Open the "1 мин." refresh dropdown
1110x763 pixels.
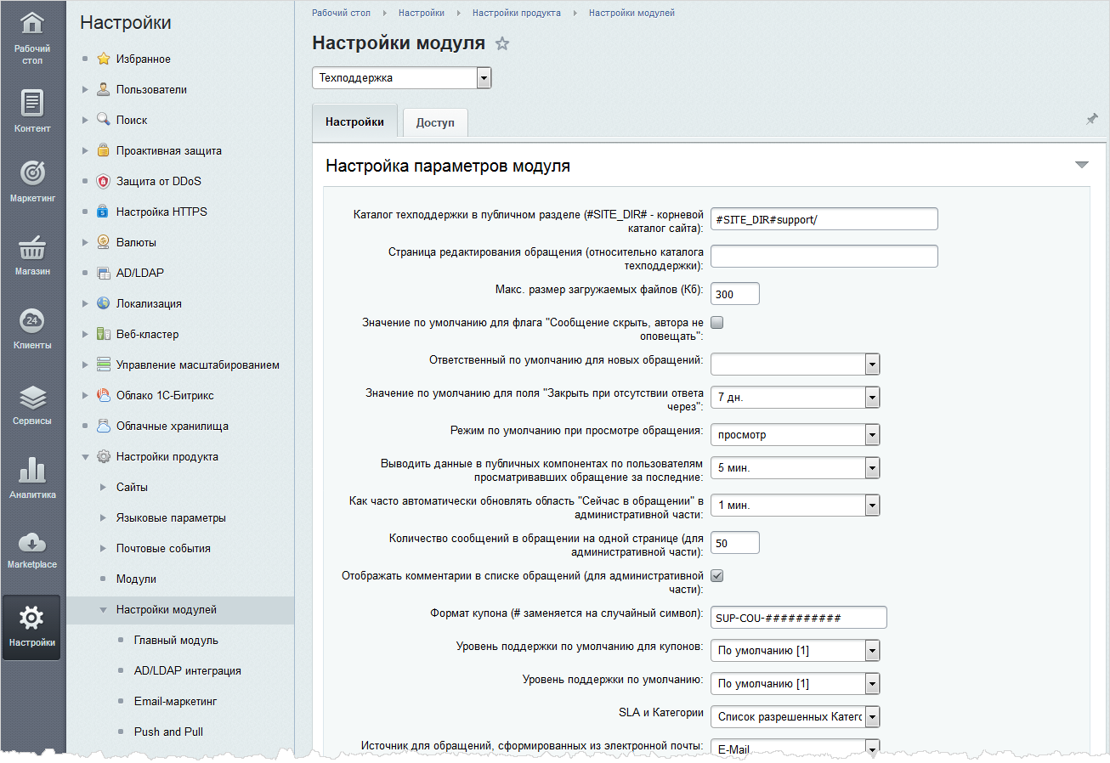point(795,505)
